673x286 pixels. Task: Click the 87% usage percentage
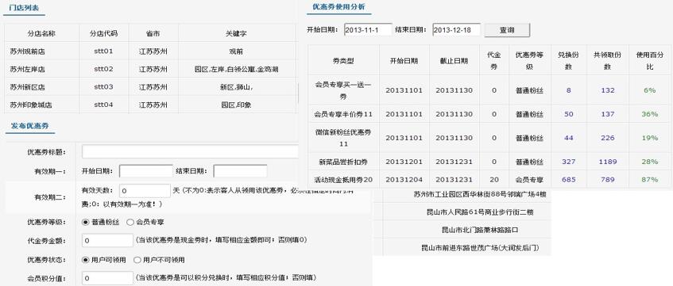[x=649, y=179]
